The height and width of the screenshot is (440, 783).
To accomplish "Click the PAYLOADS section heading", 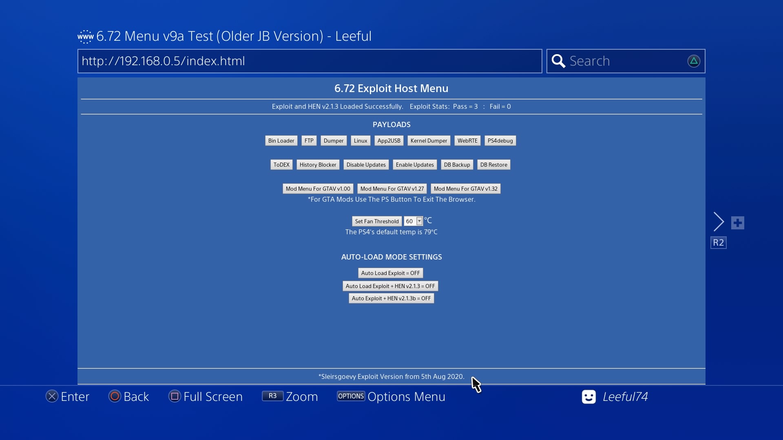I will point(391,125).
